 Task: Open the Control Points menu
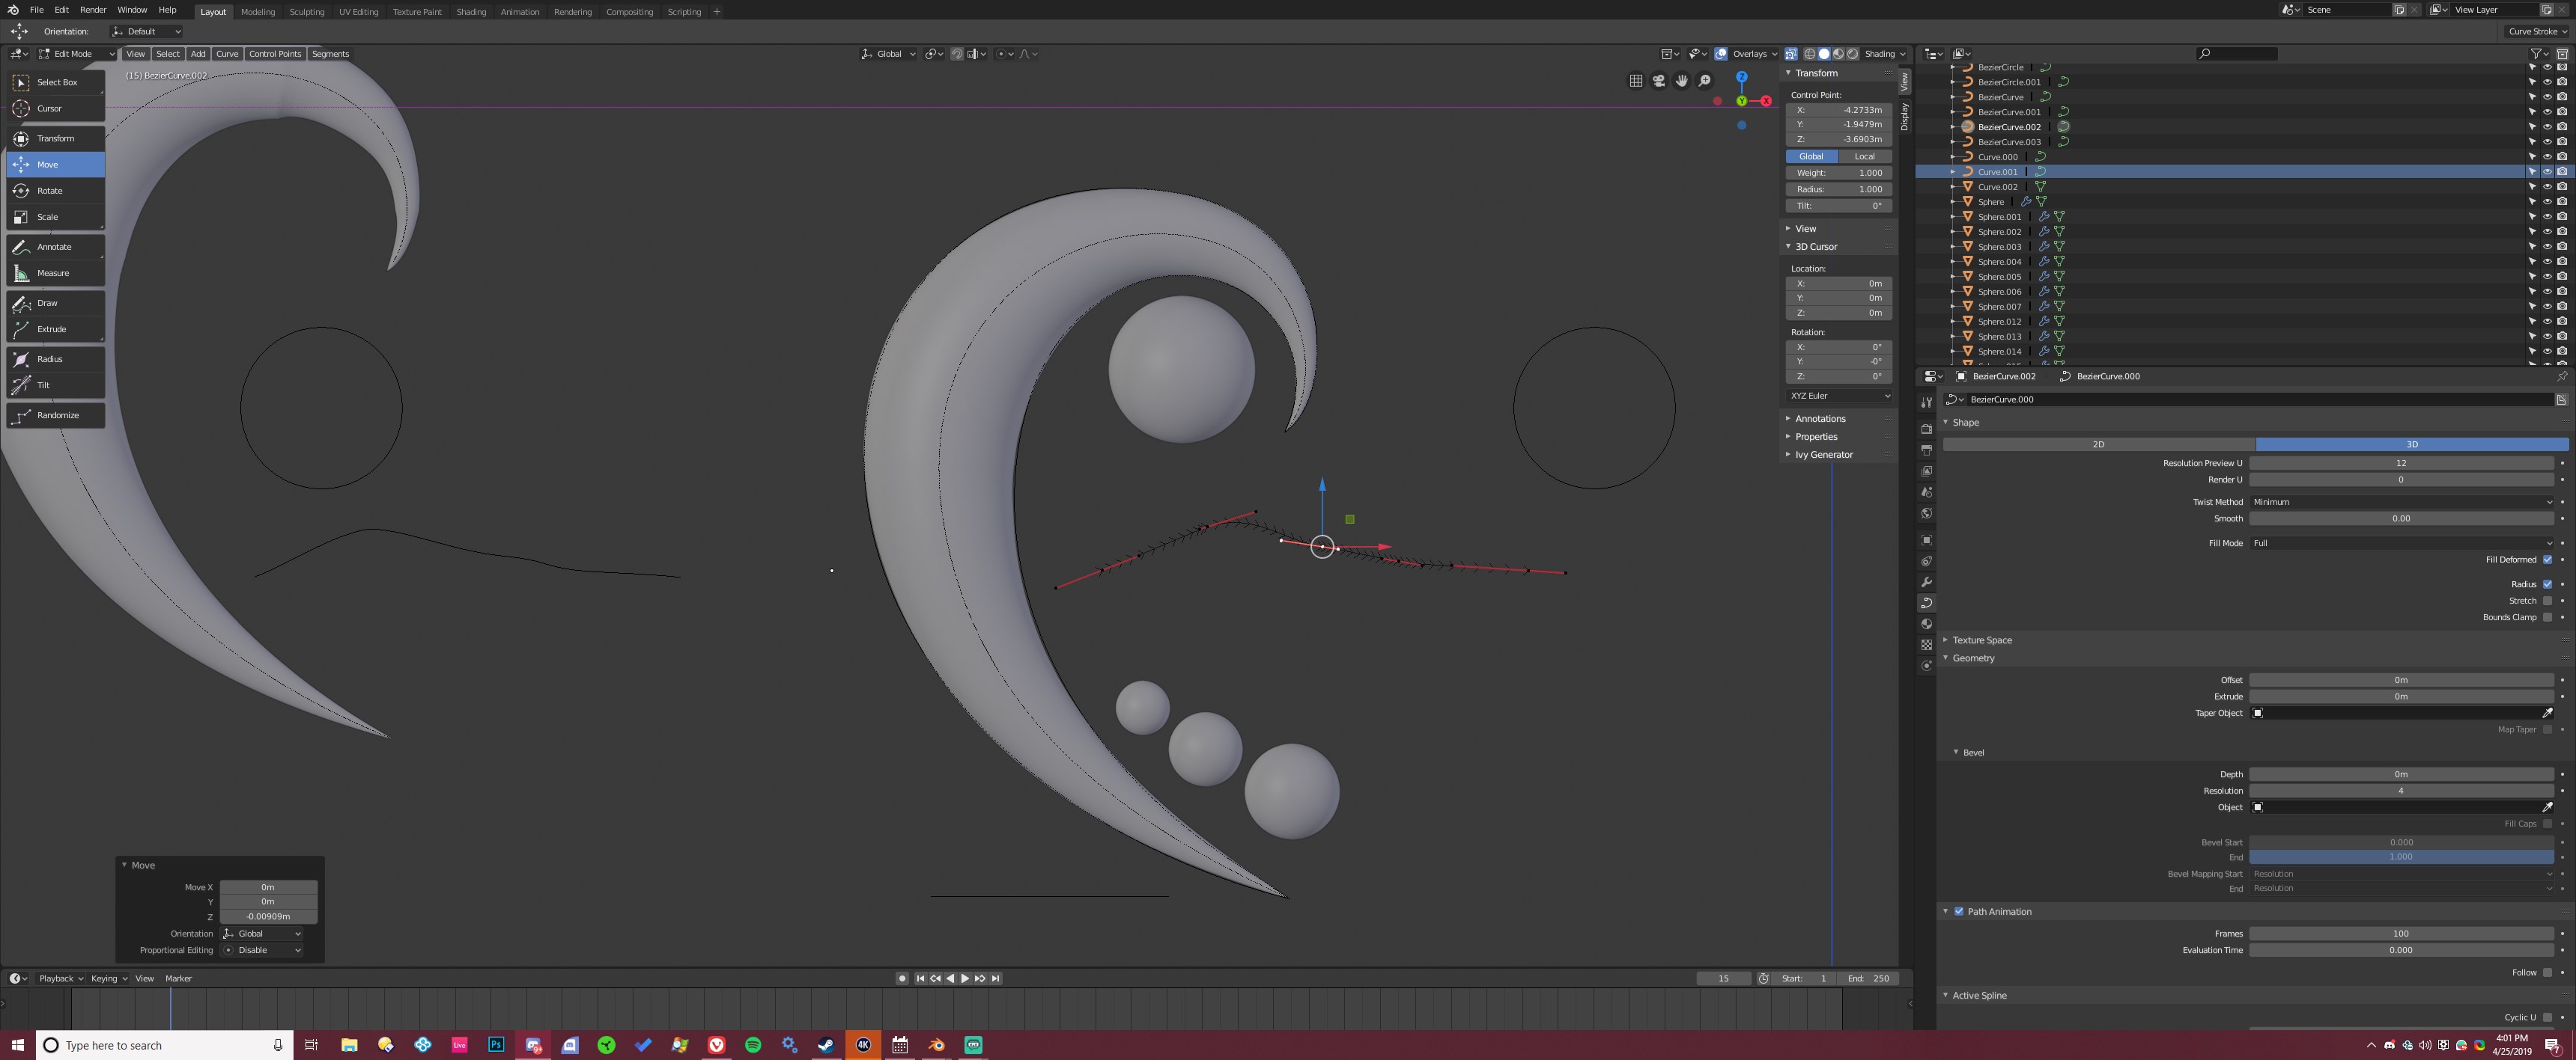tap(275, 54)
